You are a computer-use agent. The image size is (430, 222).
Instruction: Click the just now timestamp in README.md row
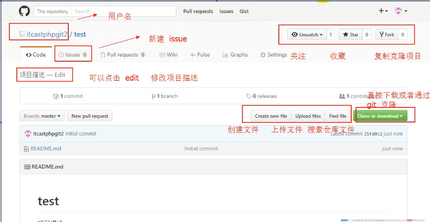point(392,149)
